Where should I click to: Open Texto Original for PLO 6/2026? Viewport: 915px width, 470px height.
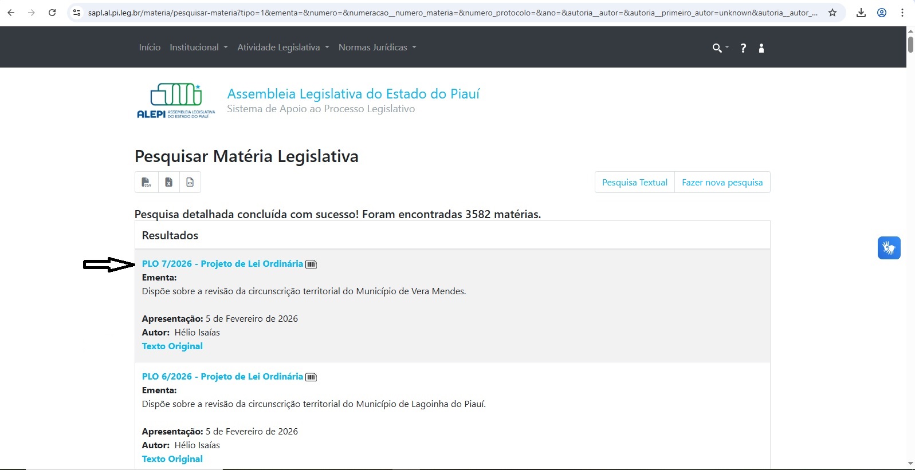pos(172,459)
